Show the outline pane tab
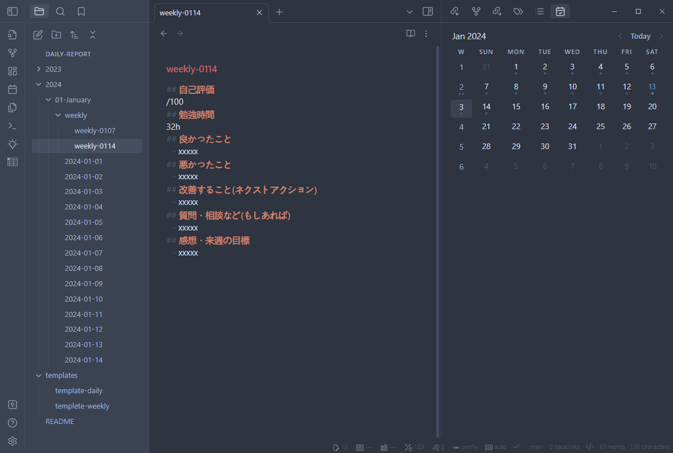 point(539,11)
